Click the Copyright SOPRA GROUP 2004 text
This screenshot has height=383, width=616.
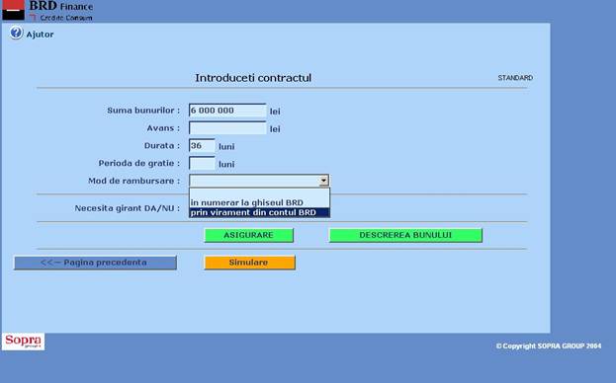(549, 346)
